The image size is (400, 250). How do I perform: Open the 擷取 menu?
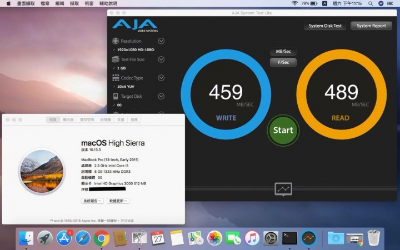click(x=74, y=3)
